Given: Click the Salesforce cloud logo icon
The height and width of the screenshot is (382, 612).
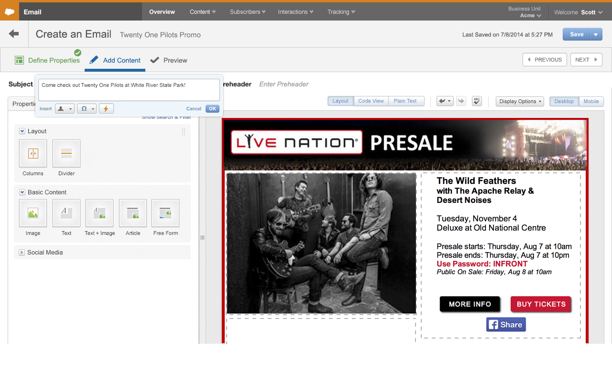Looking at the screenshot, I should [x=9, y=11].
